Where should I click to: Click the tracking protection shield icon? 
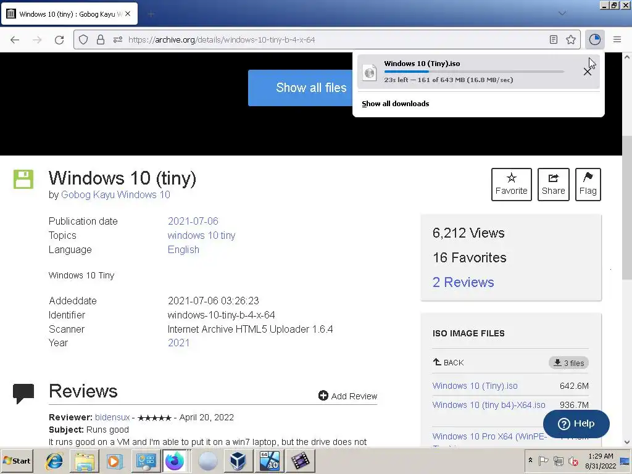(x=83, y=39)
